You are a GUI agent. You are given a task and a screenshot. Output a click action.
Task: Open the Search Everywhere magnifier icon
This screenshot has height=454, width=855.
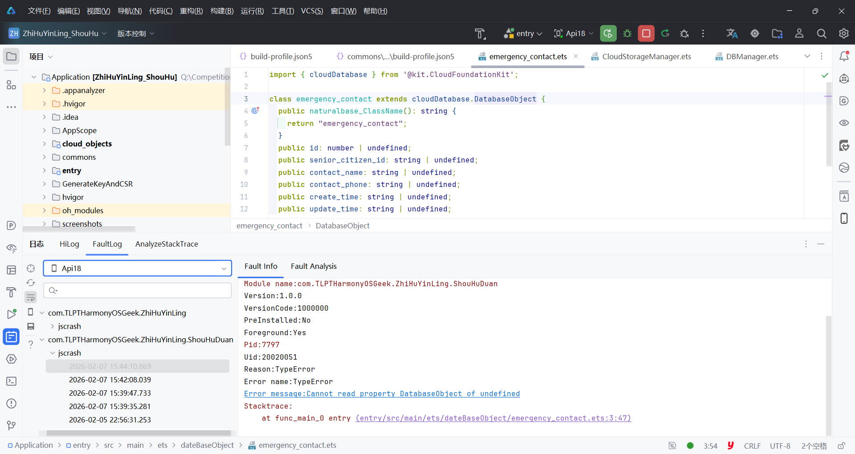point(821,33)
